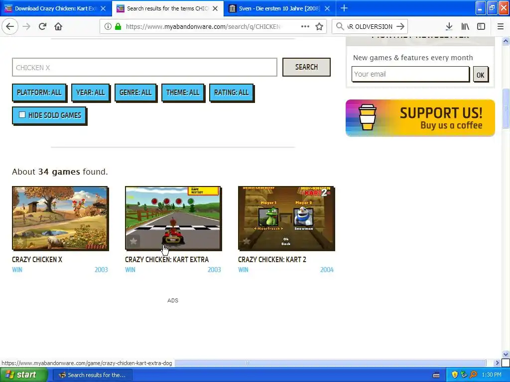Image resolution: width=510 pixels, height=382 pixels.
Task: Open the Windows Start menu
Action: point(24,375)
